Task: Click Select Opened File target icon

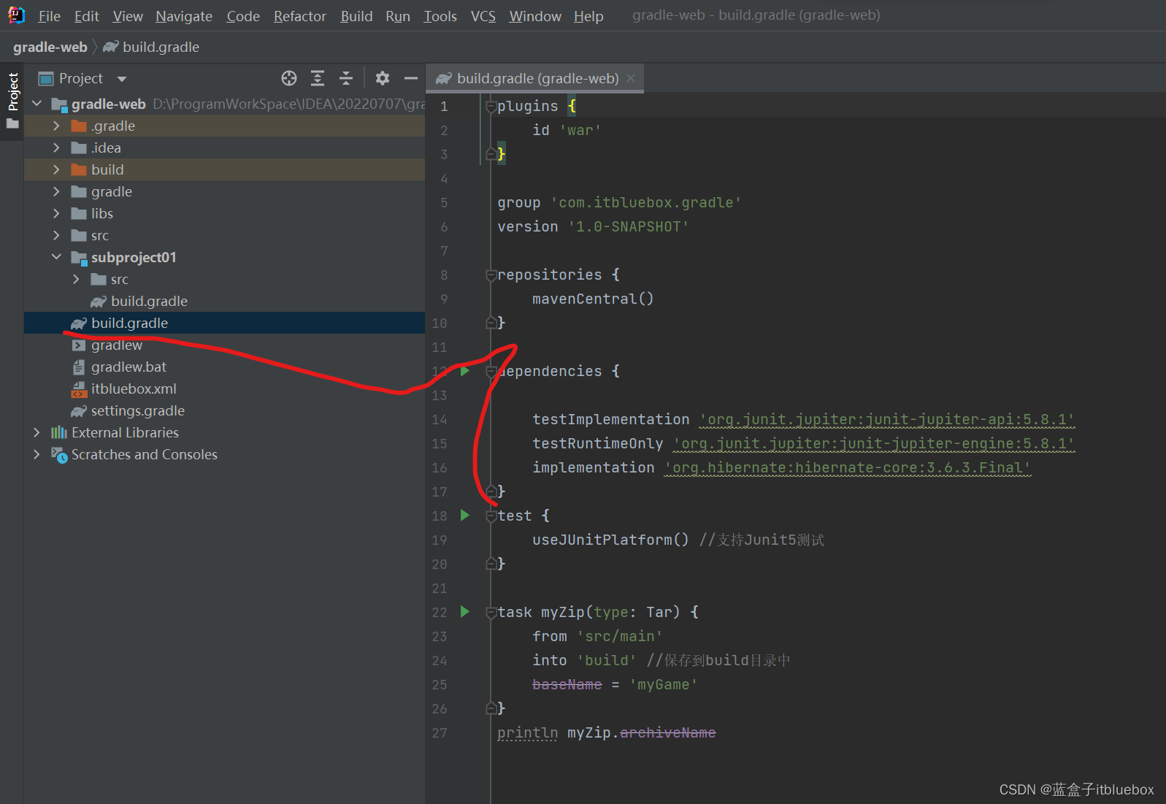Action: click(289, 78)
